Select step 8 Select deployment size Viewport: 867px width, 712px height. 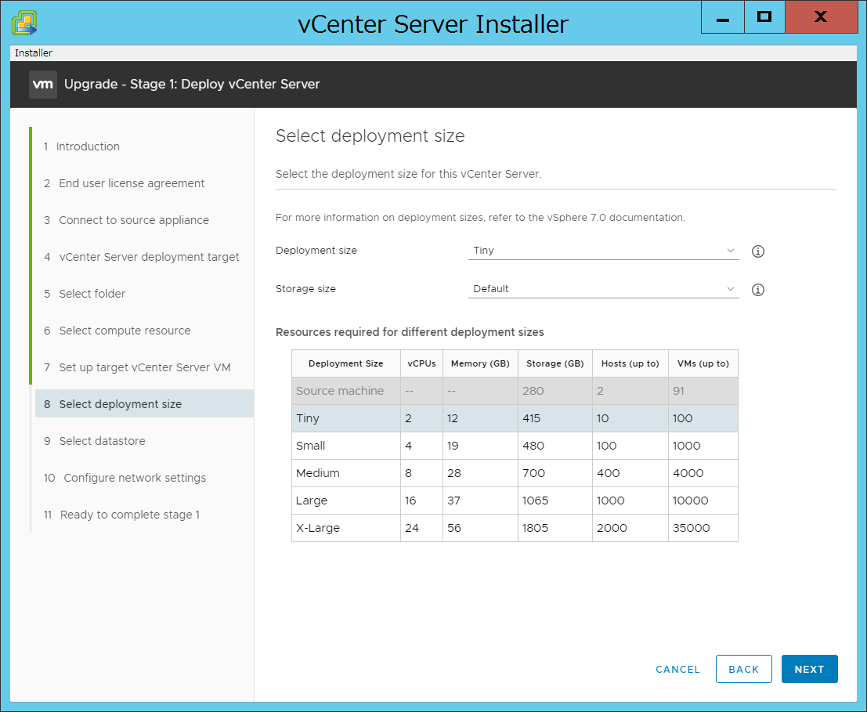pos(144,403)
